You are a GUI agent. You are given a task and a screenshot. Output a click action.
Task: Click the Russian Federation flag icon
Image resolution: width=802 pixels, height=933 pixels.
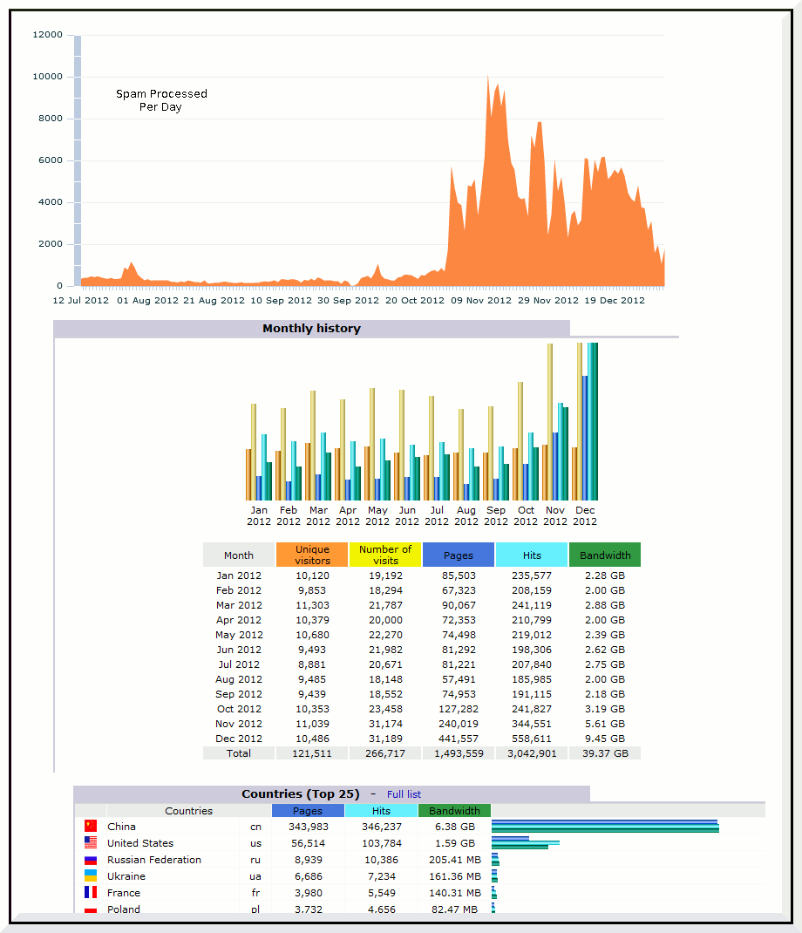coord(91,859)
